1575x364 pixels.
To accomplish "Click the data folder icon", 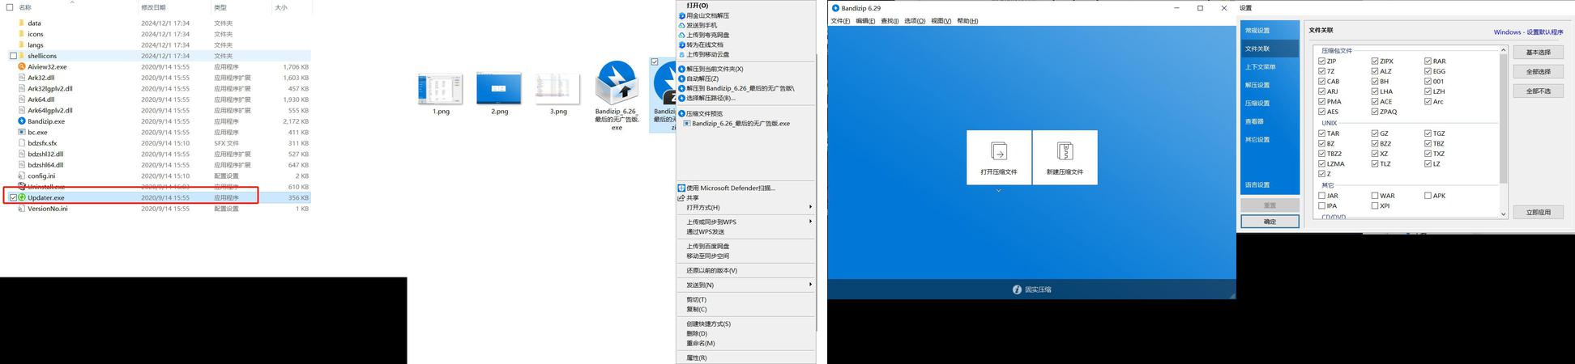I will [21, 23].
